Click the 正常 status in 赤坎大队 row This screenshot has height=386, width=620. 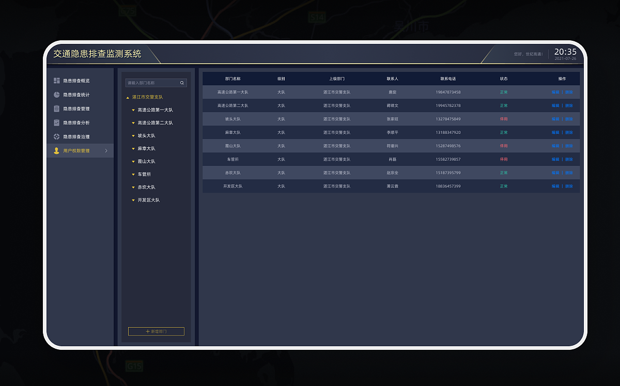coord(504,173)
